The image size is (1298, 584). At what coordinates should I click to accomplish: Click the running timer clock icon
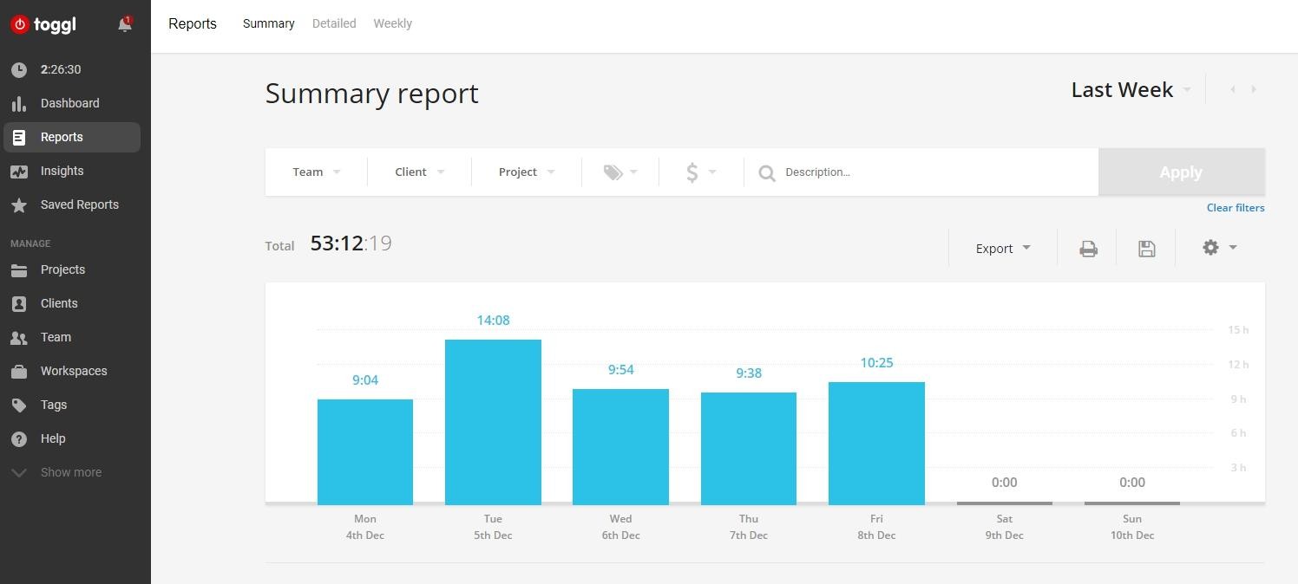coord(19,70)
